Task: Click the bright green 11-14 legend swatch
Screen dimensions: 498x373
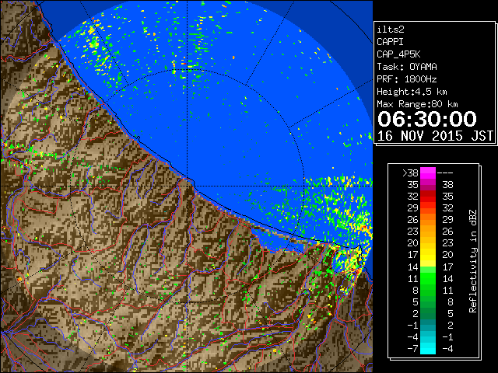Action: [428, 278]
